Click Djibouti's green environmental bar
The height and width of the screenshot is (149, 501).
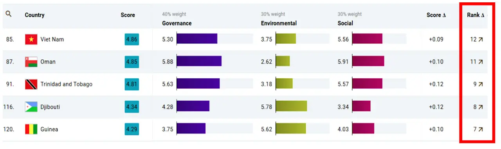pyautogui.click(x=291, y=106)
